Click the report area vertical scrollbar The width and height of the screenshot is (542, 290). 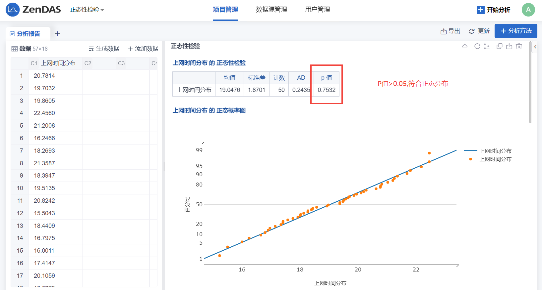click(x=530, y=83)
